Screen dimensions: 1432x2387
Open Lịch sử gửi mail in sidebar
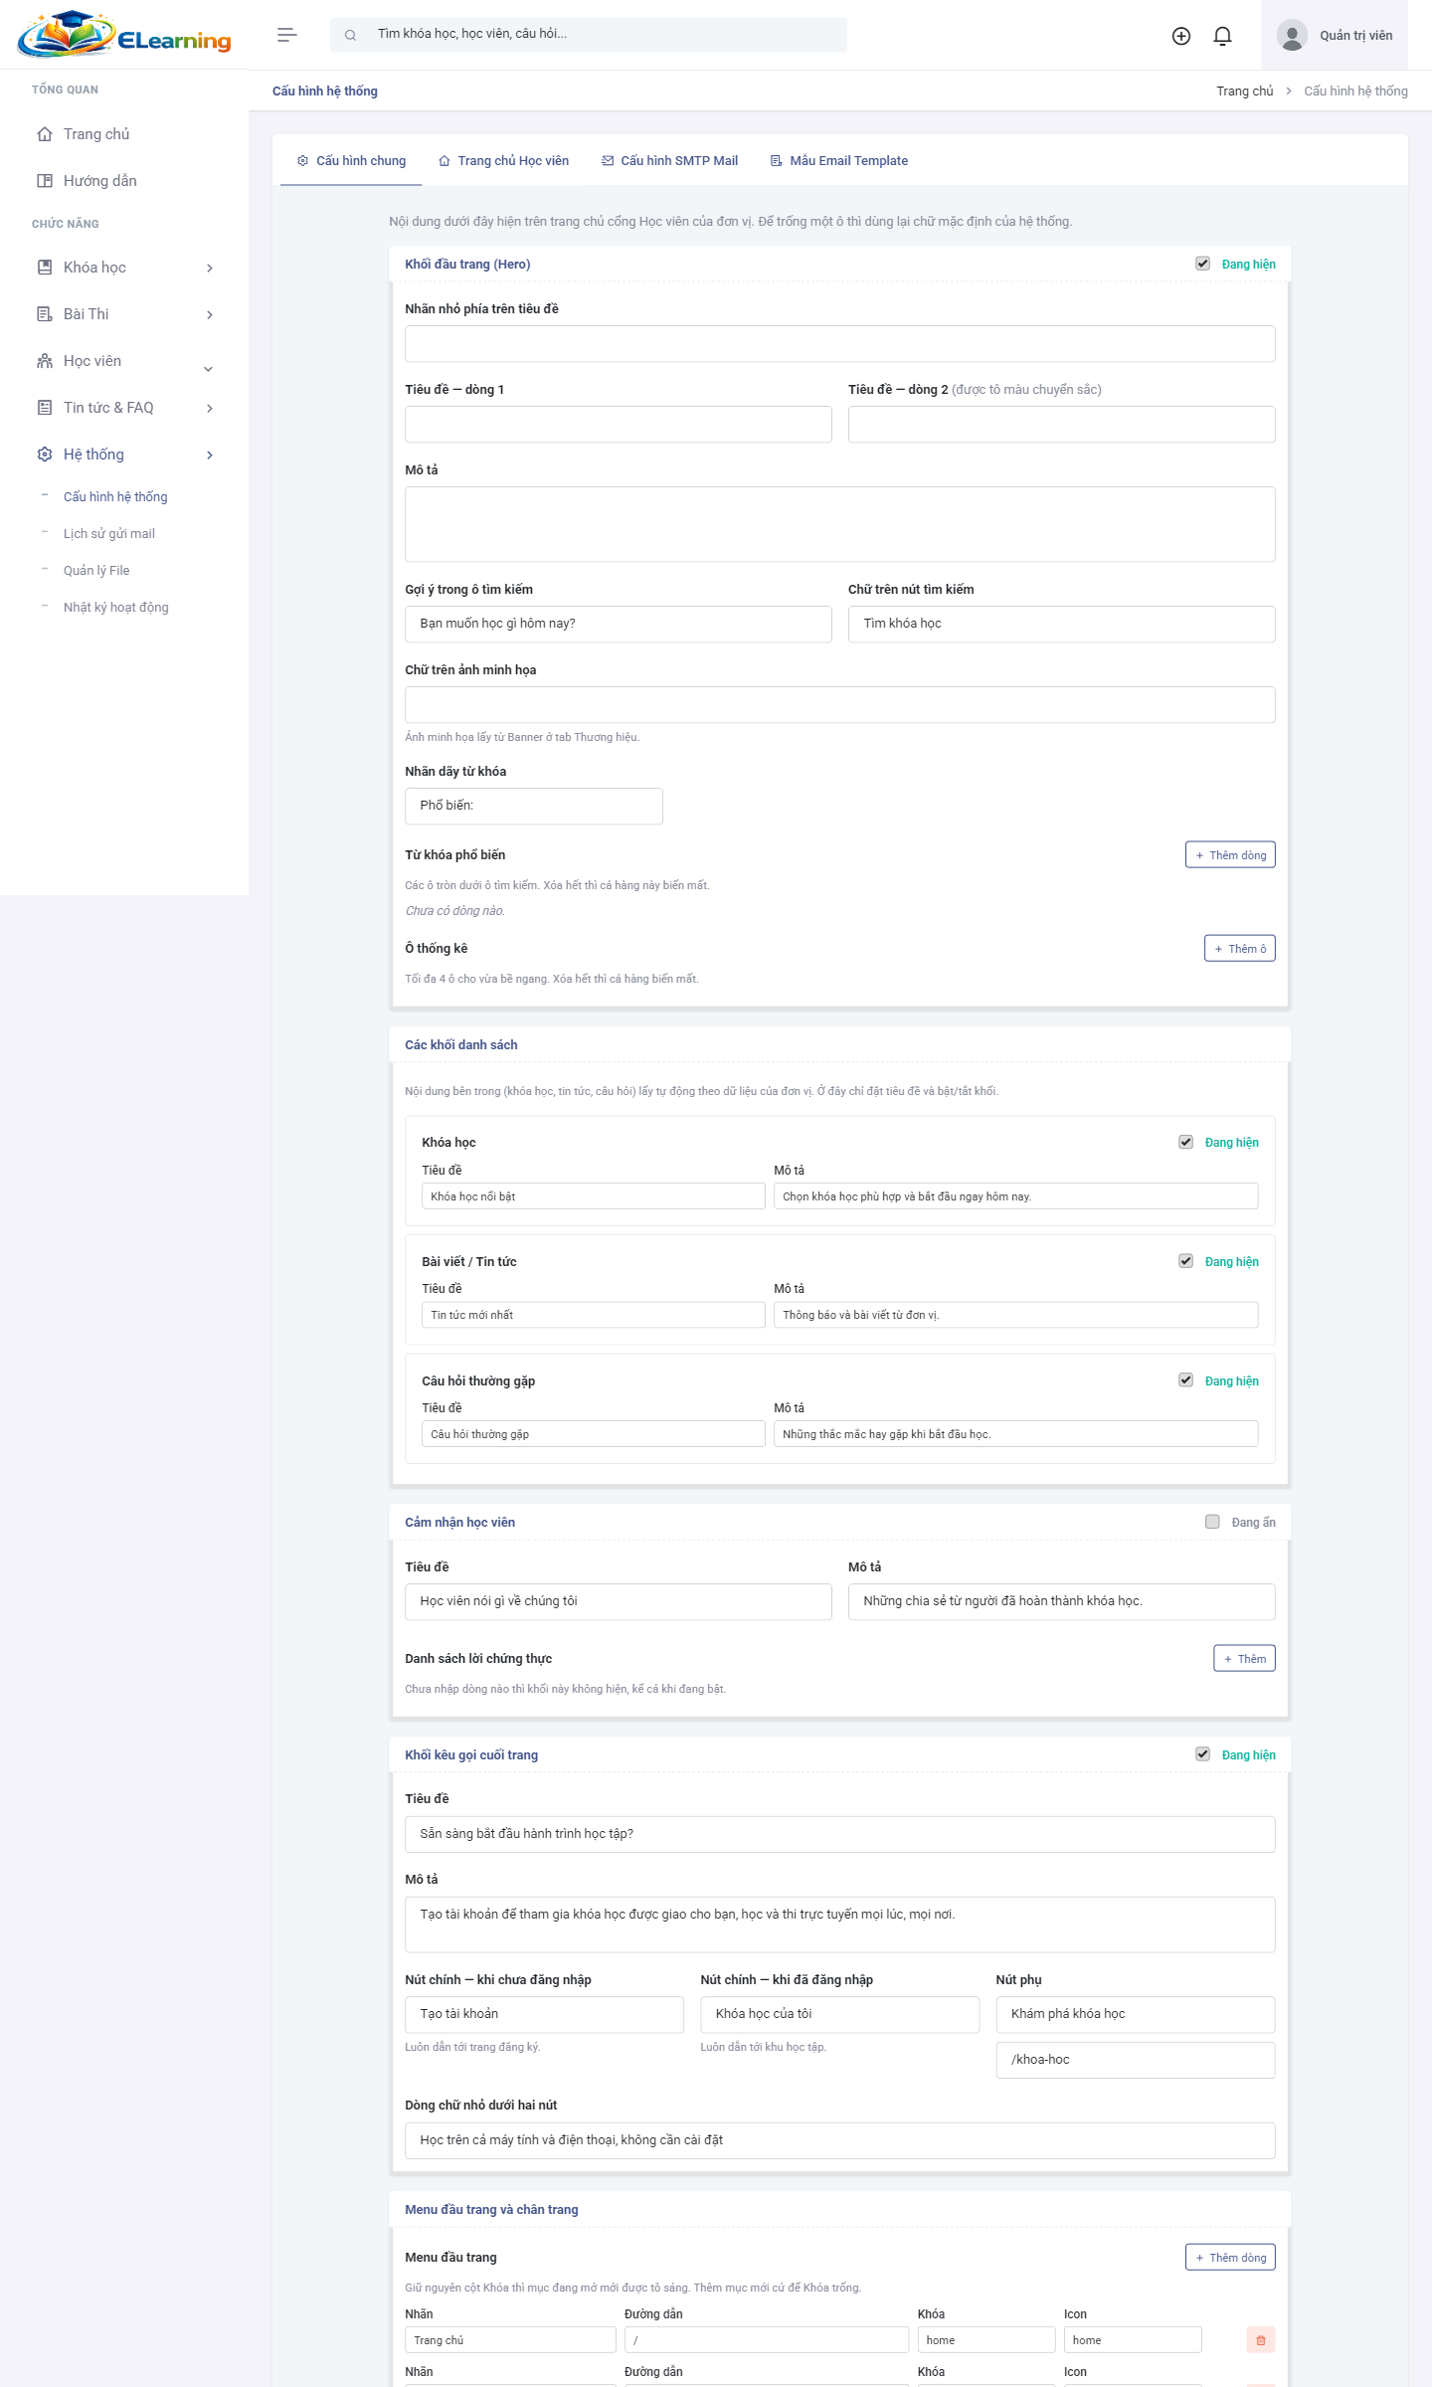109,534
